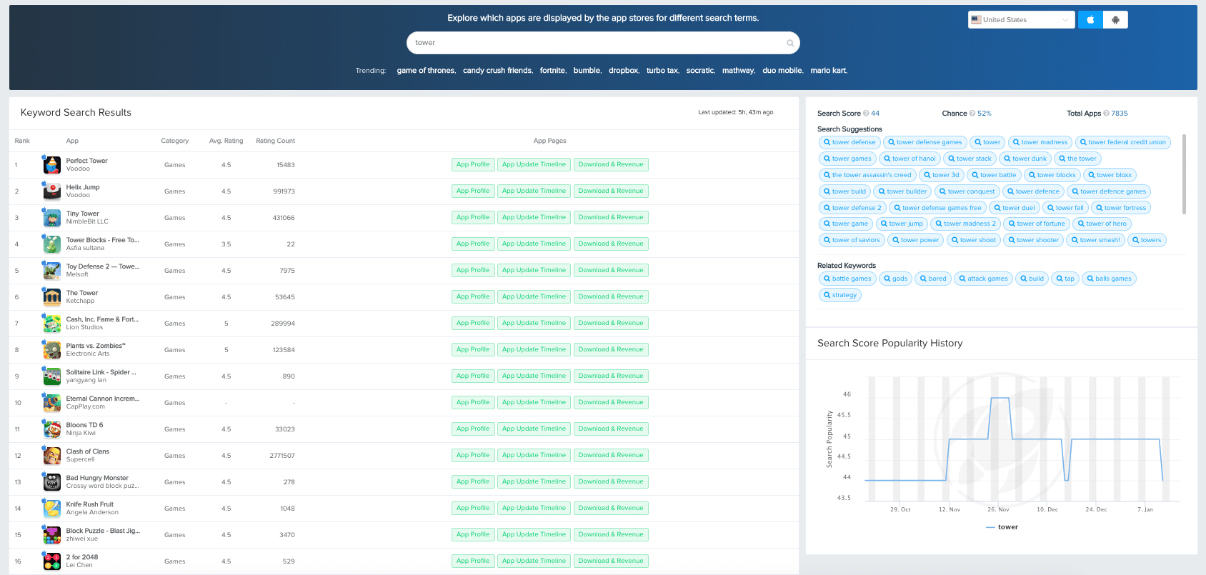Click Tiny Tower app icon
The width and height of the screenshot is (1206, 575).
point(51,218)
